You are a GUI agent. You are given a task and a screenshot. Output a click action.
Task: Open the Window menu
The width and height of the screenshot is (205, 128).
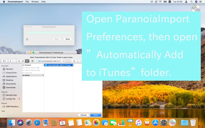(x=35, y=2)
